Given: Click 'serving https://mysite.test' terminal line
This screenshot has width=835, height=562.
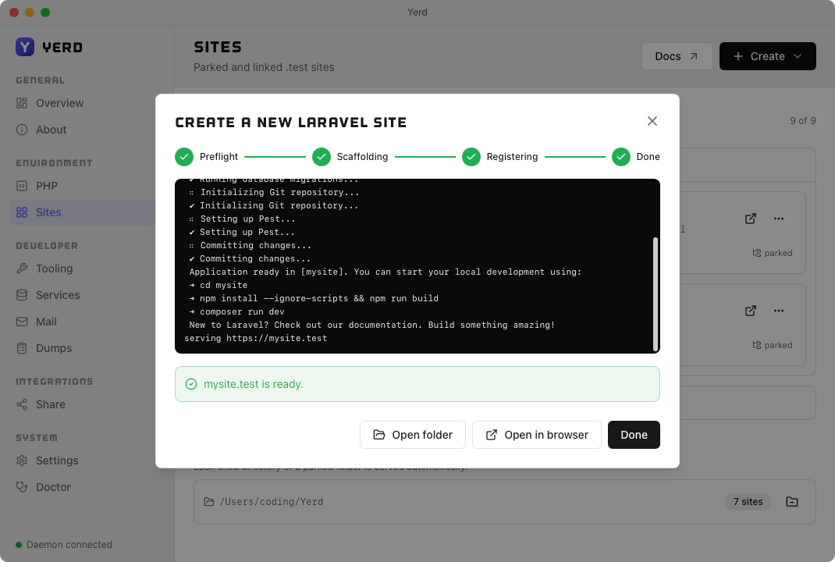Looking at the screenshot, I should [256, 338].
